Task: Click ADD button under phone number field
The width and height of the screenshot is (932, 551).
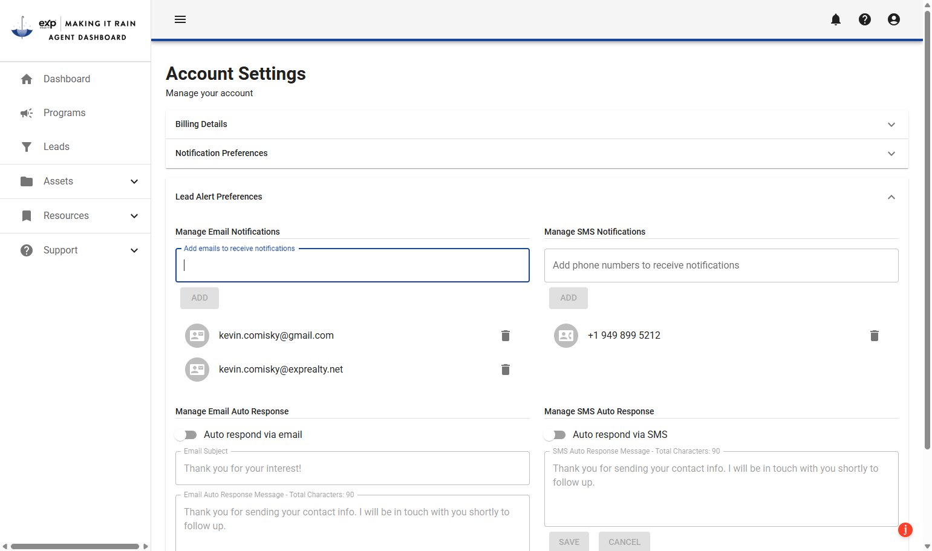Action: pyautogui.click(x=569, y=298)
